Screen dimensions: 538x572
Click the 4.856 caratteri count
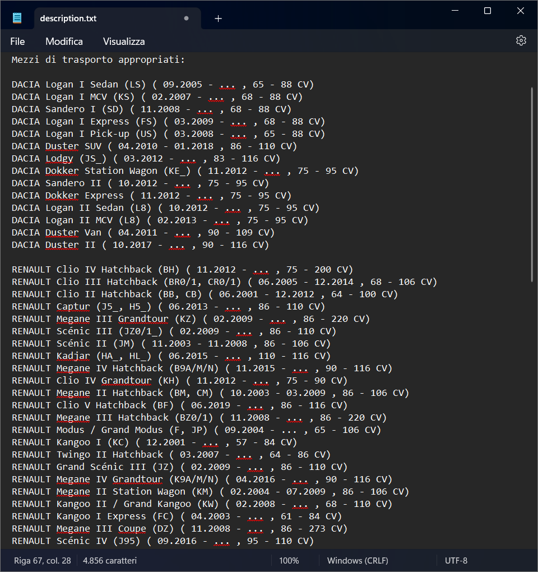[x=110, y=560]
